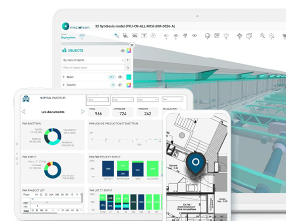This screenshot has height=221, width=286.
Task: Open the By class of objects dropdown
Action: pos(93,60)
